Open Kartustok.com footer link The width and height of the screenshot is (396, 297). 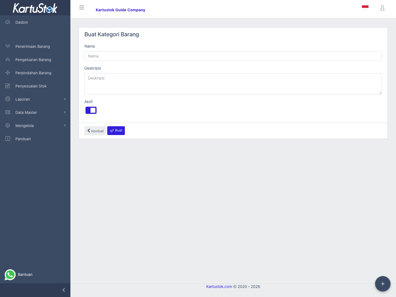pos(219,287)
